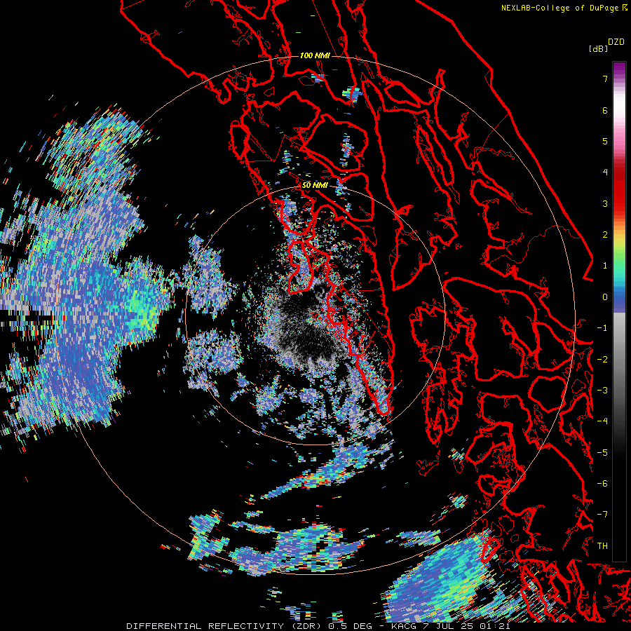Click the 7 value on color scale

click(605, 79)
